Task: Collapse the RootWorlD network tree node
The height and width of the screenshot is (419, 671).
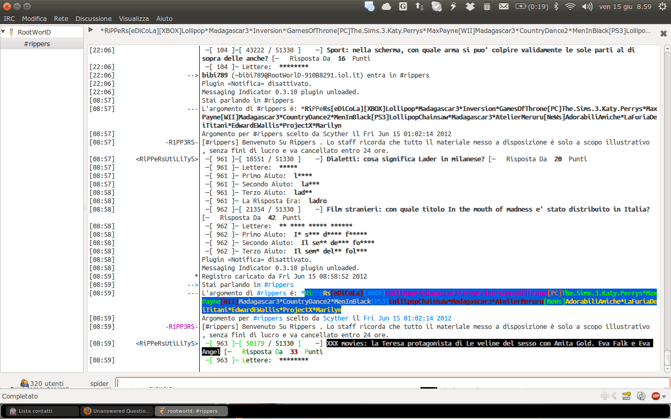Action: coord(3,32)
